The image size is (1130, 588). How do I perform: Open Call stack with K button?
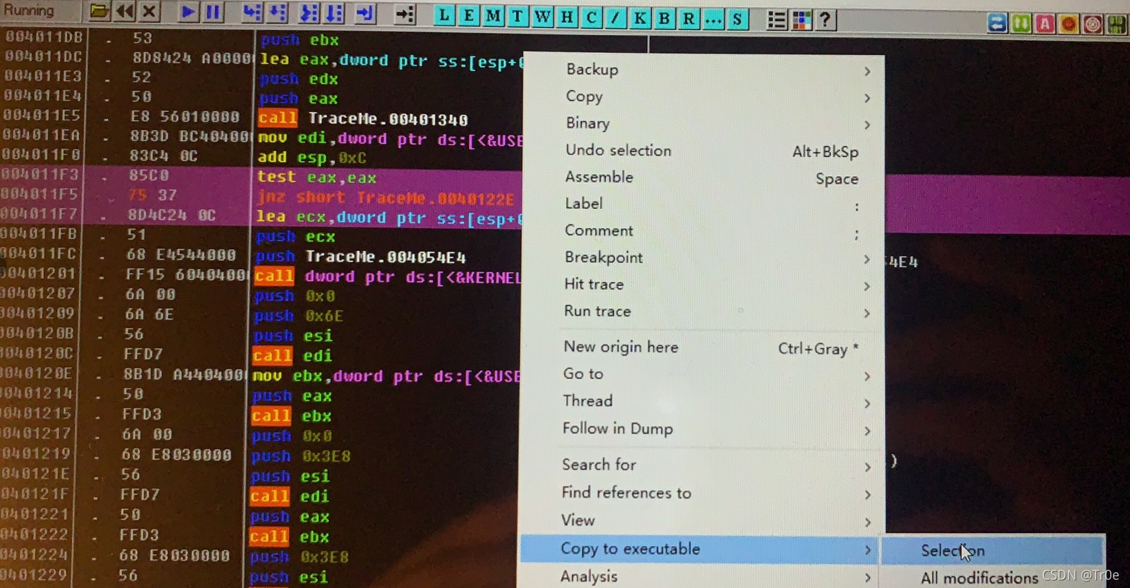640,18
